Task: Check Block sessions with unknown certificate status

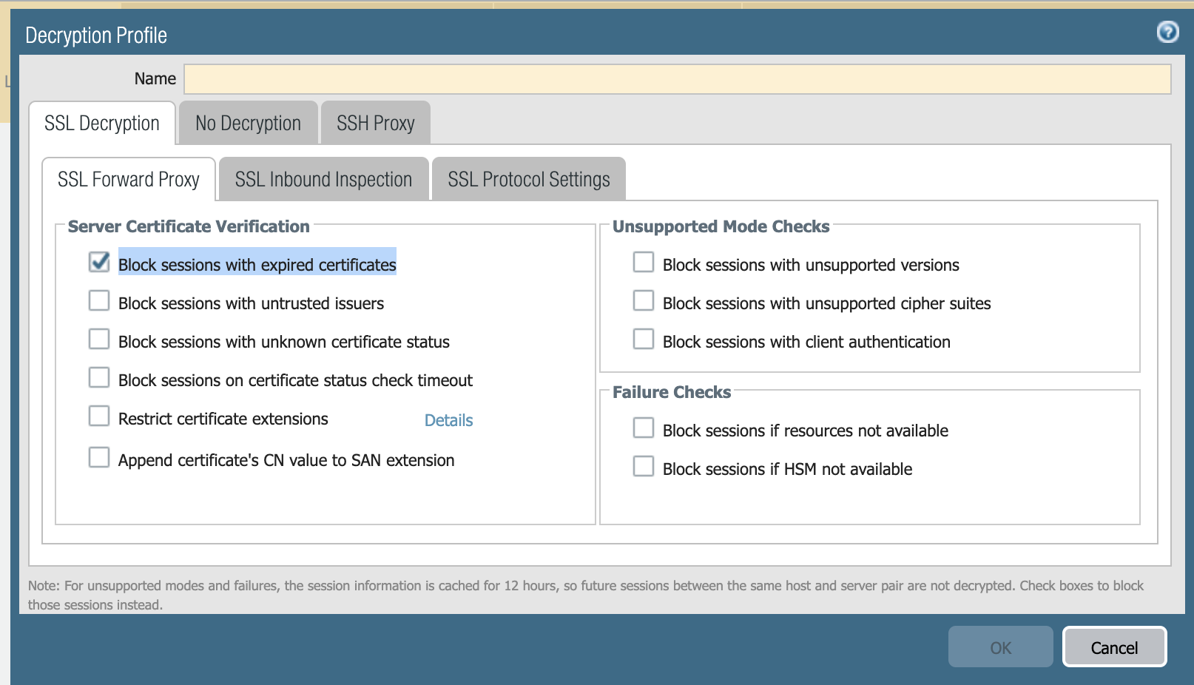Action: coord(99,339)
